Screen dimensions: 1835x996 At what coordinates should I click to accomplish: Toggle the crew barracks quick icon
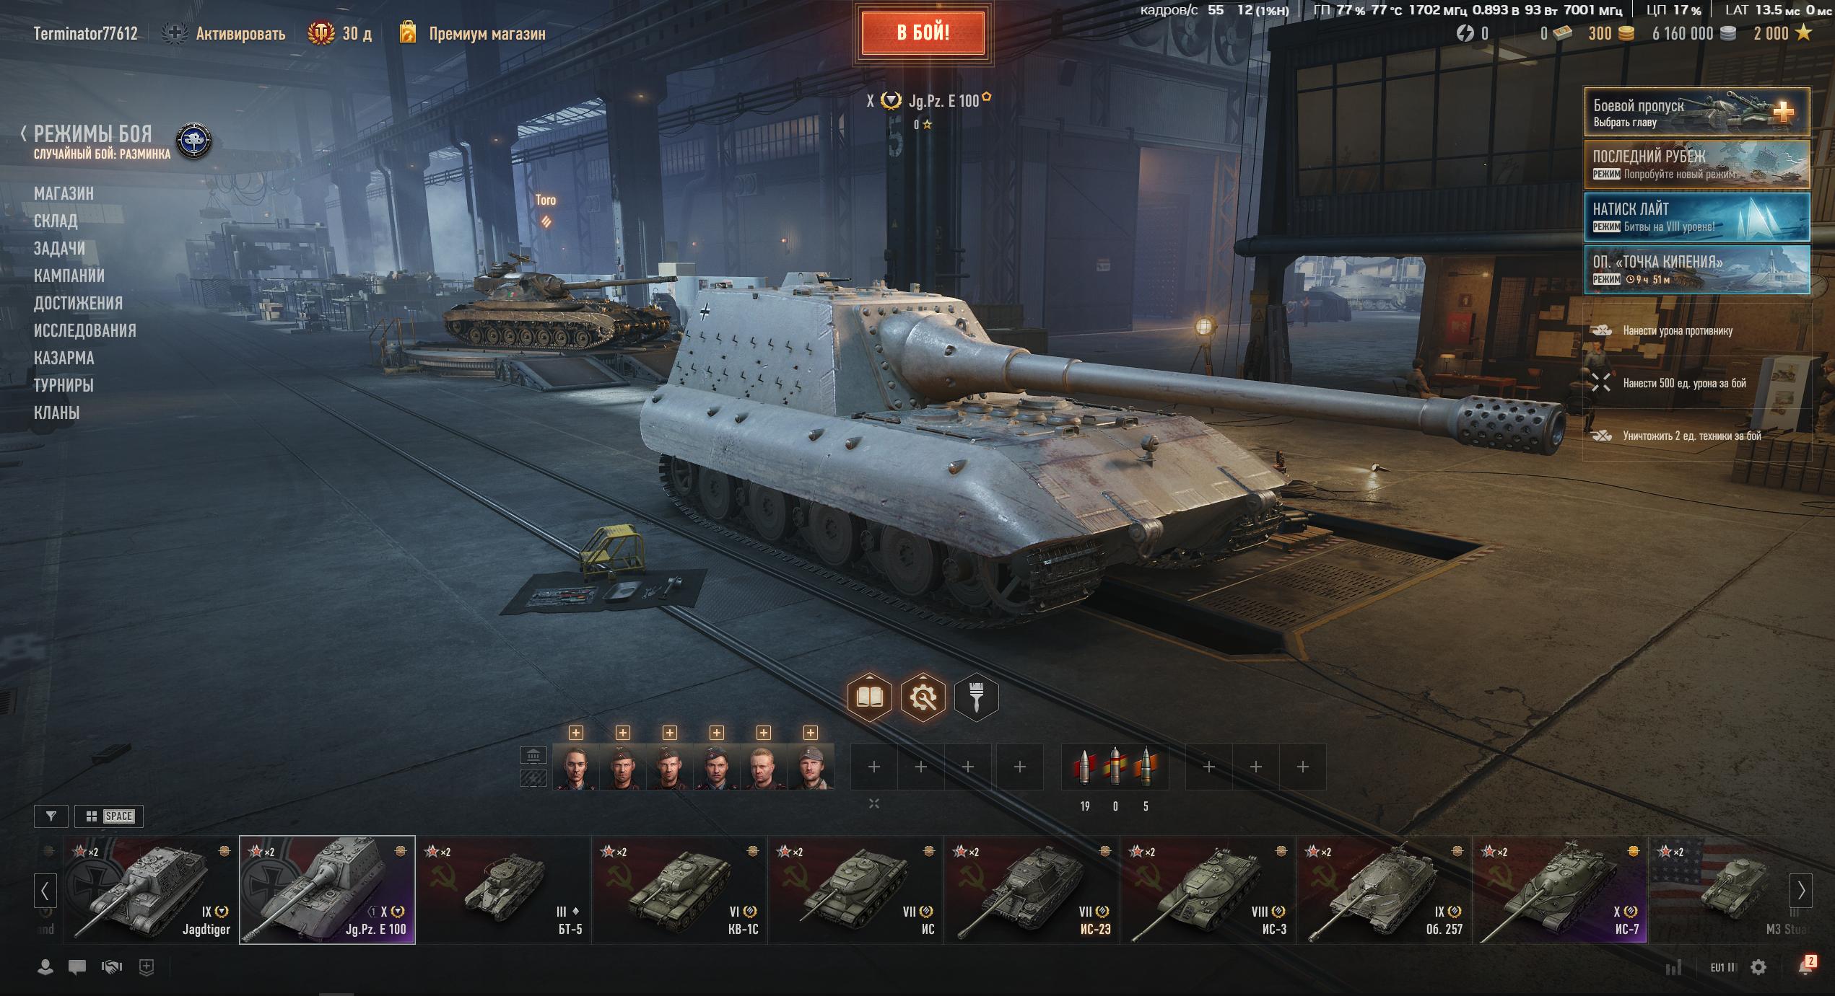click(x=533, y=755)
